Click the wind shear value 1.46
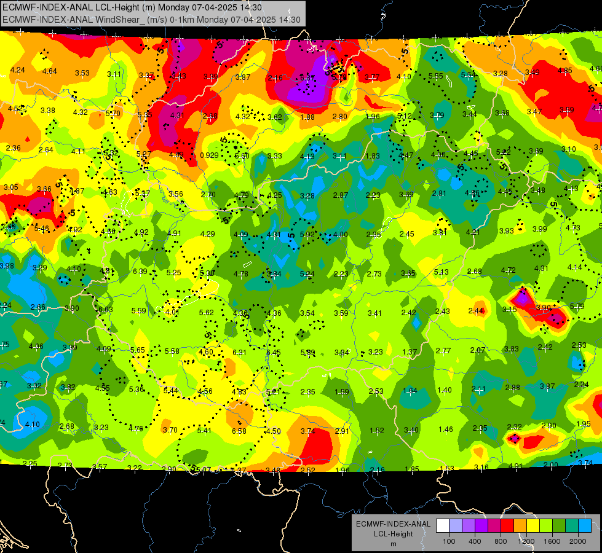602x553 pixels. point(445,429)
